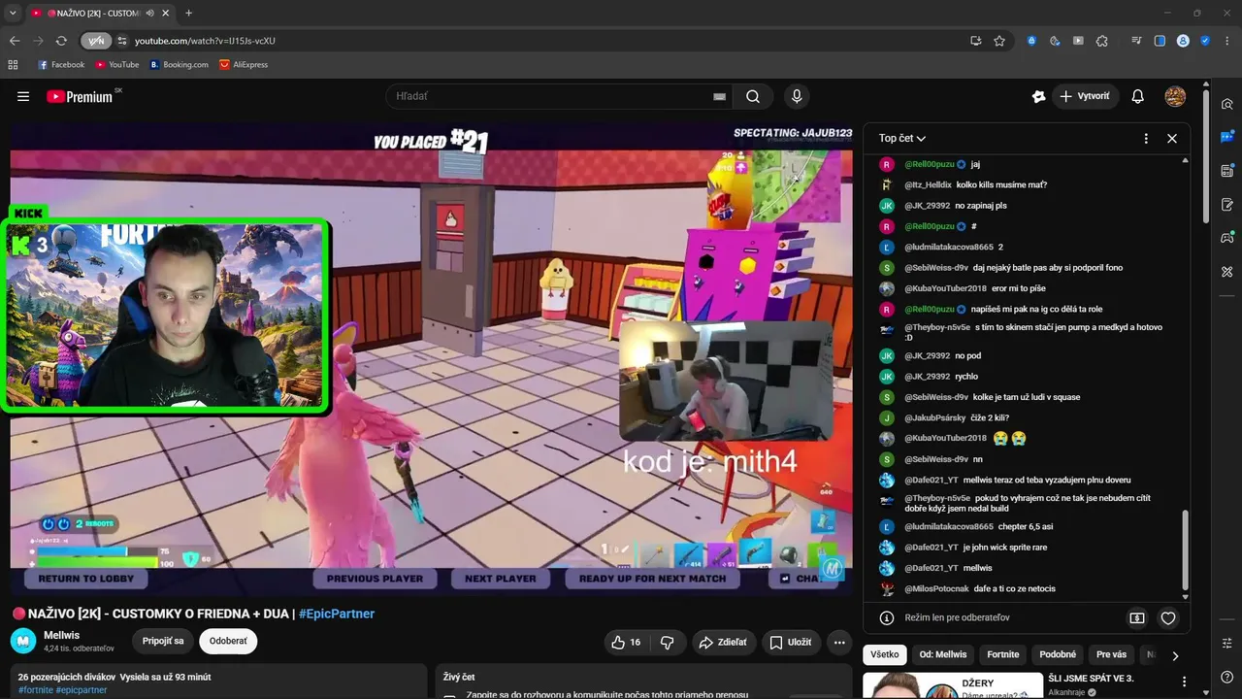Viewport: 1242px width, 699px height.
Task: Open a new browser tab
Action: [188, 13]
